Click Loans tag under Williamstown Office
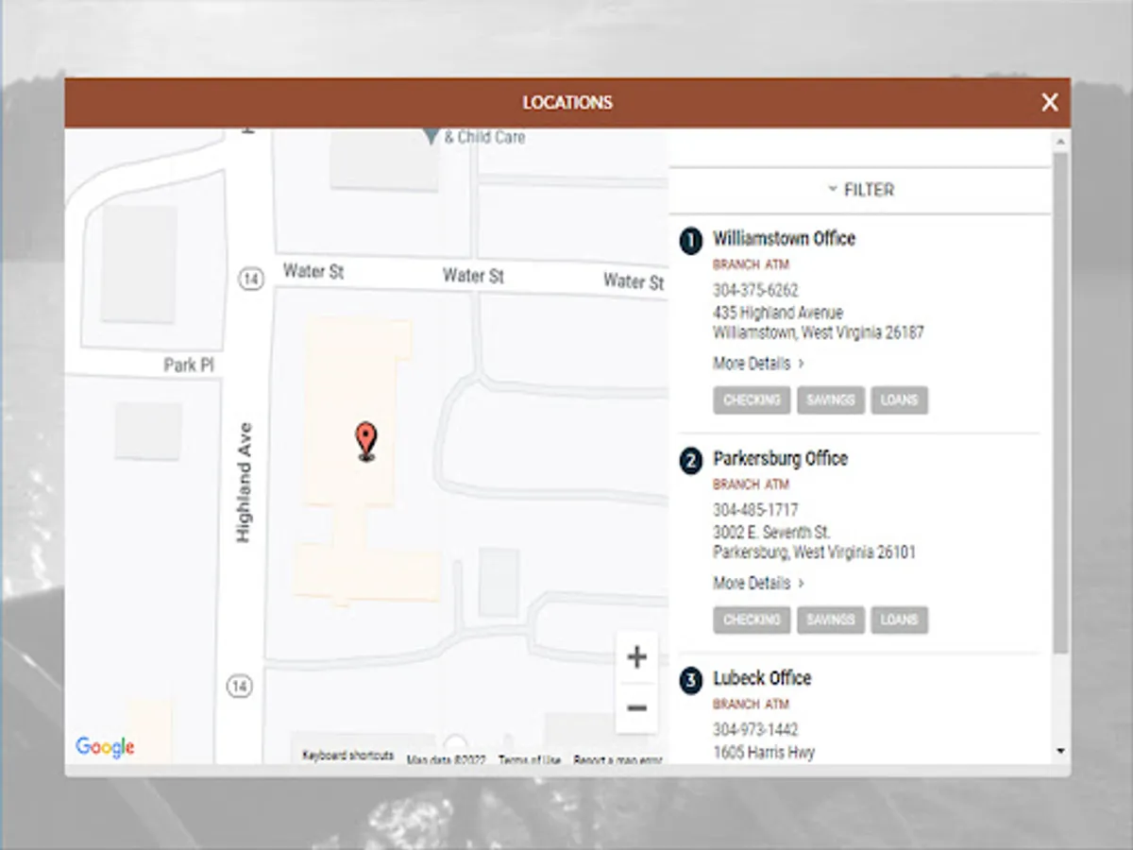The height and width of the screenshot is (850, 1133). click(x=899, y=400)
